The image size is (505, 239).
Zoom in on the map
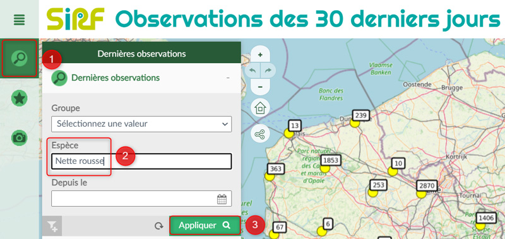(260, 55)
